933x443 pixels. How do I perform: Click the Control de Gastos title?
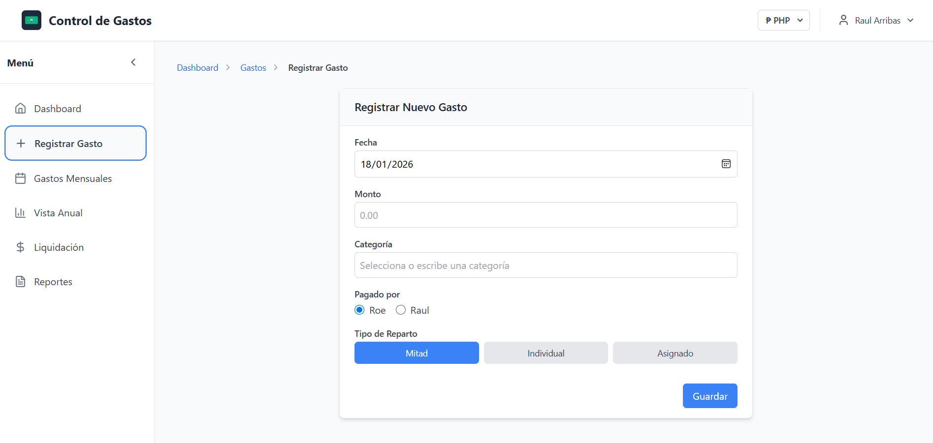[x=100, y=21]
